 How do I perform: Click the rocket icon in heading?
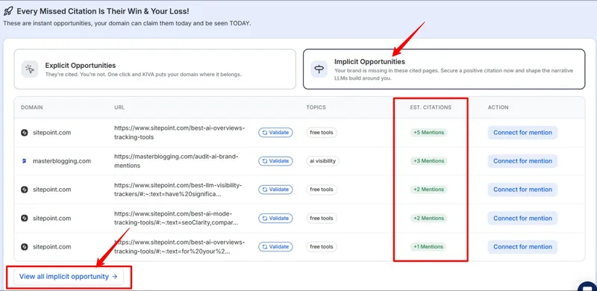click(x=8, y=11)
